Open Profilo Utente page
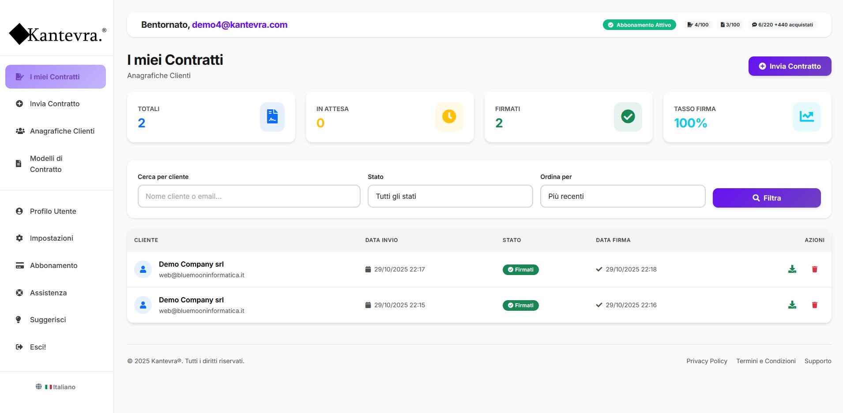This screenshot has width=843, height=413. [x=56, y=211]
